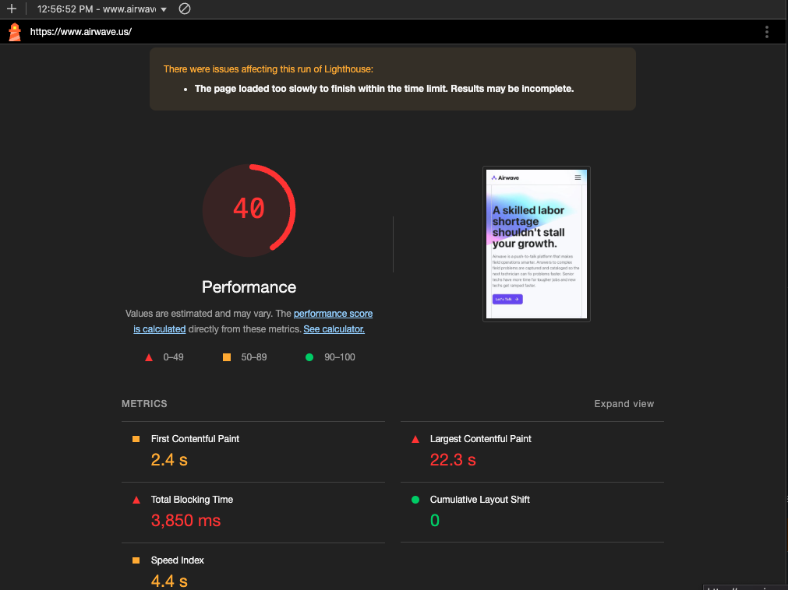The width and height of the screenshot is (788, 590).
Task: Click the 'Performance' category heading
Action: (x=249, y=287)
